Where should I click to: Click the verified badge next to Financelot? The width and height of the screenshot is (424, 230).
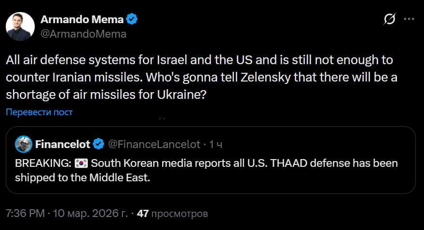point(99,144)
